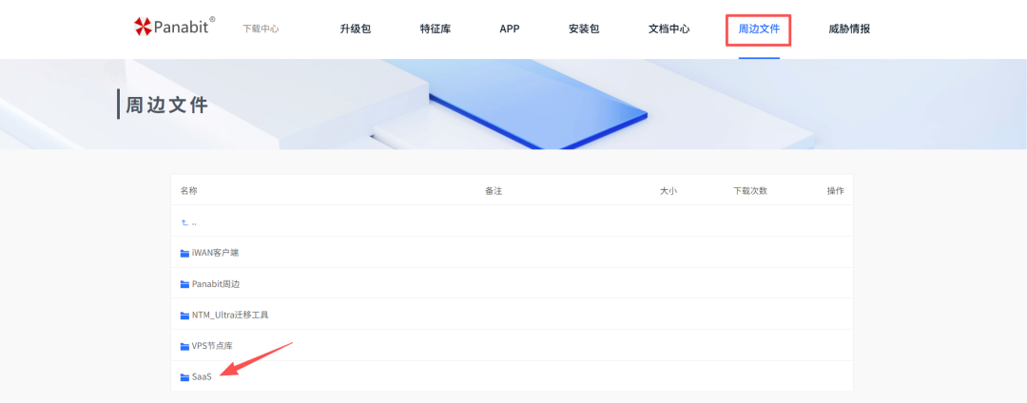Open the 安装包 navigation item
This screenshot has height=403, width=1027.
pos(584,29)
